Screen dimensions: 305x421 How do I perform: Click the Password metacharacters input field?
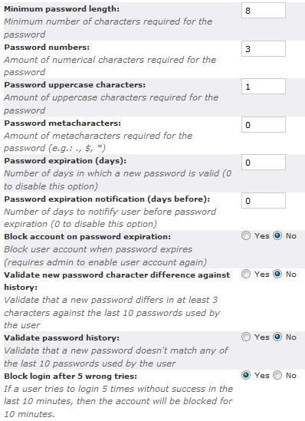pyautogui.click(x=264, y=125)
